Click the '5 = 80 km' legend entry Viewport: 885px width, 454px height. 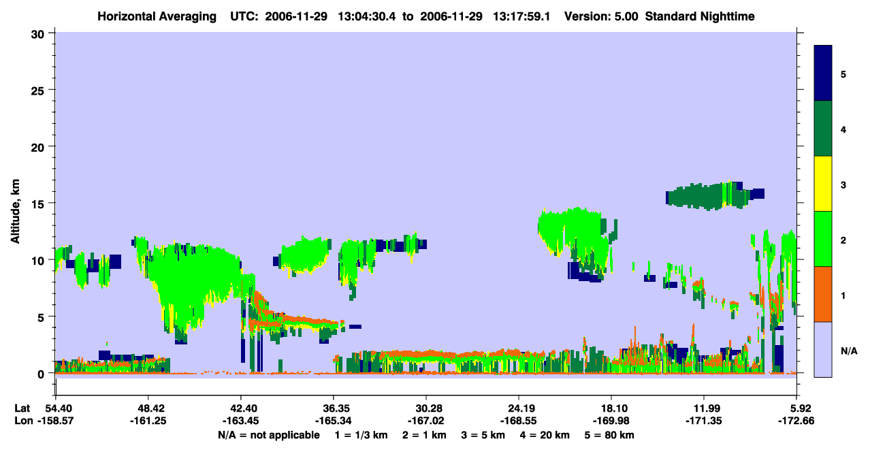point(609,435)
